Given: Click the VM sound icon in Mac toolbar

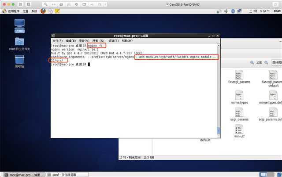Looking at the screenshot, I should click(77, 4).
